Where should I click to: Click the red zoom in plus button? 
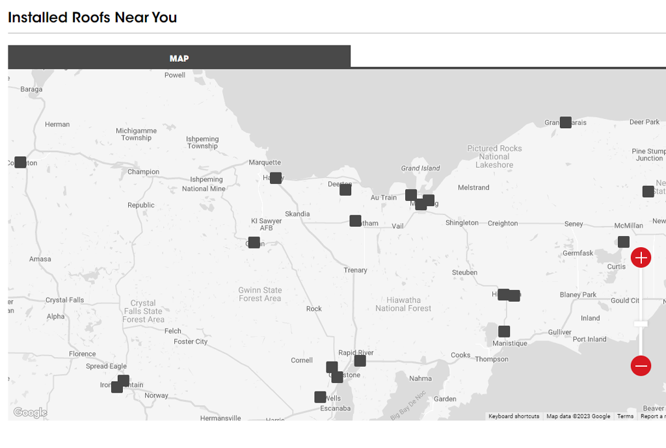(x=641, y=257)
